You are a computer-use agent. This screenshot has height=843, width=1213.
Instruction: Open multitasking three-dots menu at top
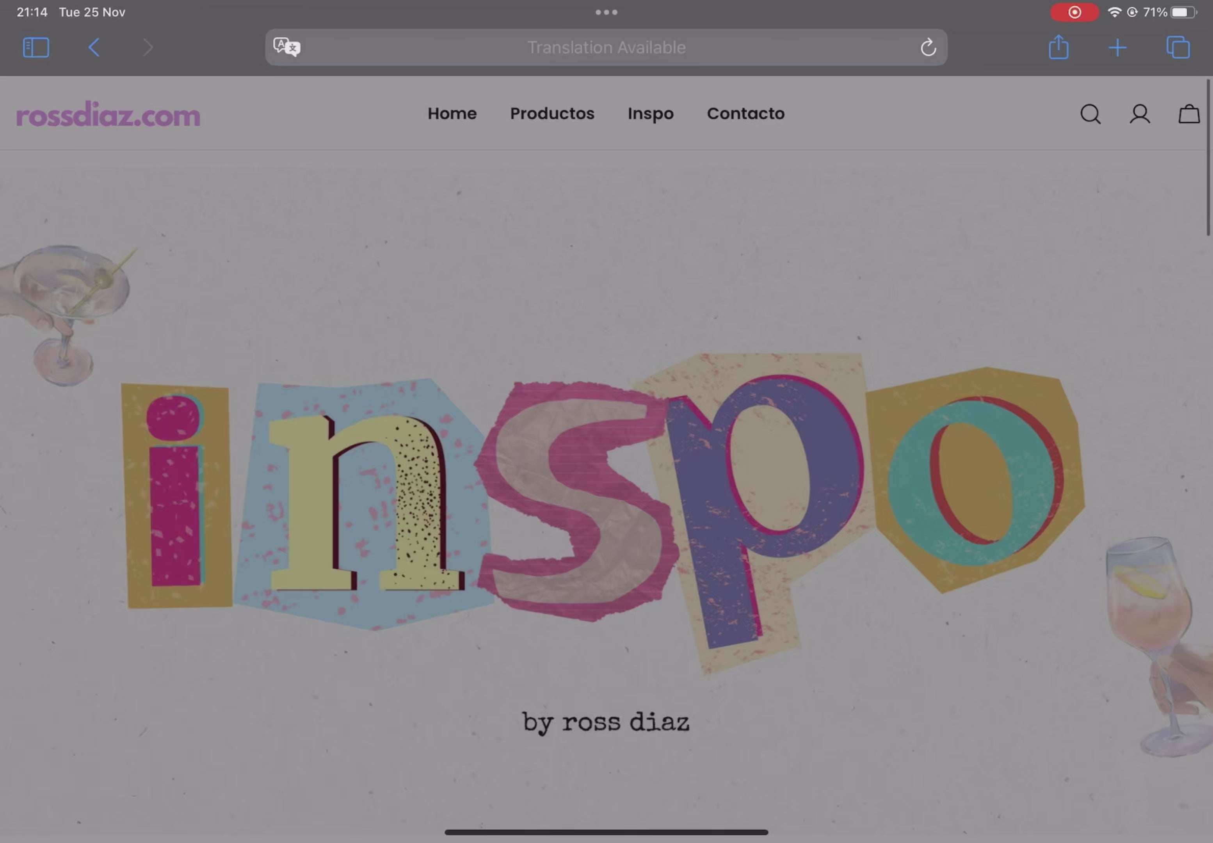[x=606, y=12]
